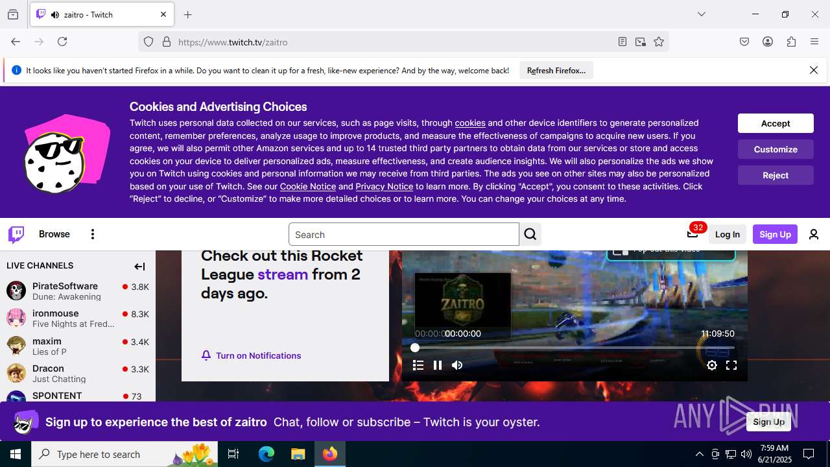The image size is (830, 467).
Task: Open the Twitch home logo
Action: click(x=16, y=234)
